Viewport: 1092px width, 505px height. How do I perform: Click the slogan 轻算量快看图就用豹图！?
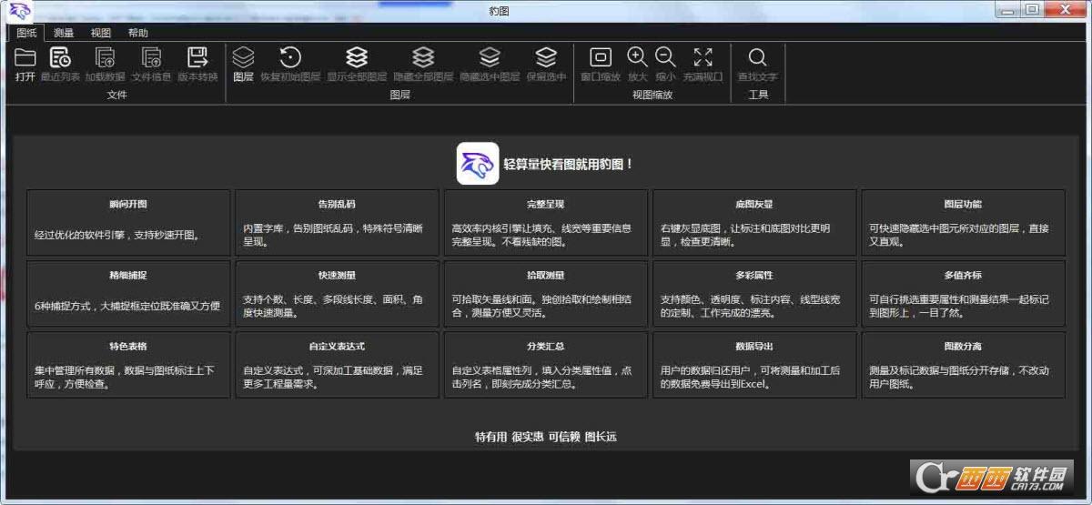(569, 165)
